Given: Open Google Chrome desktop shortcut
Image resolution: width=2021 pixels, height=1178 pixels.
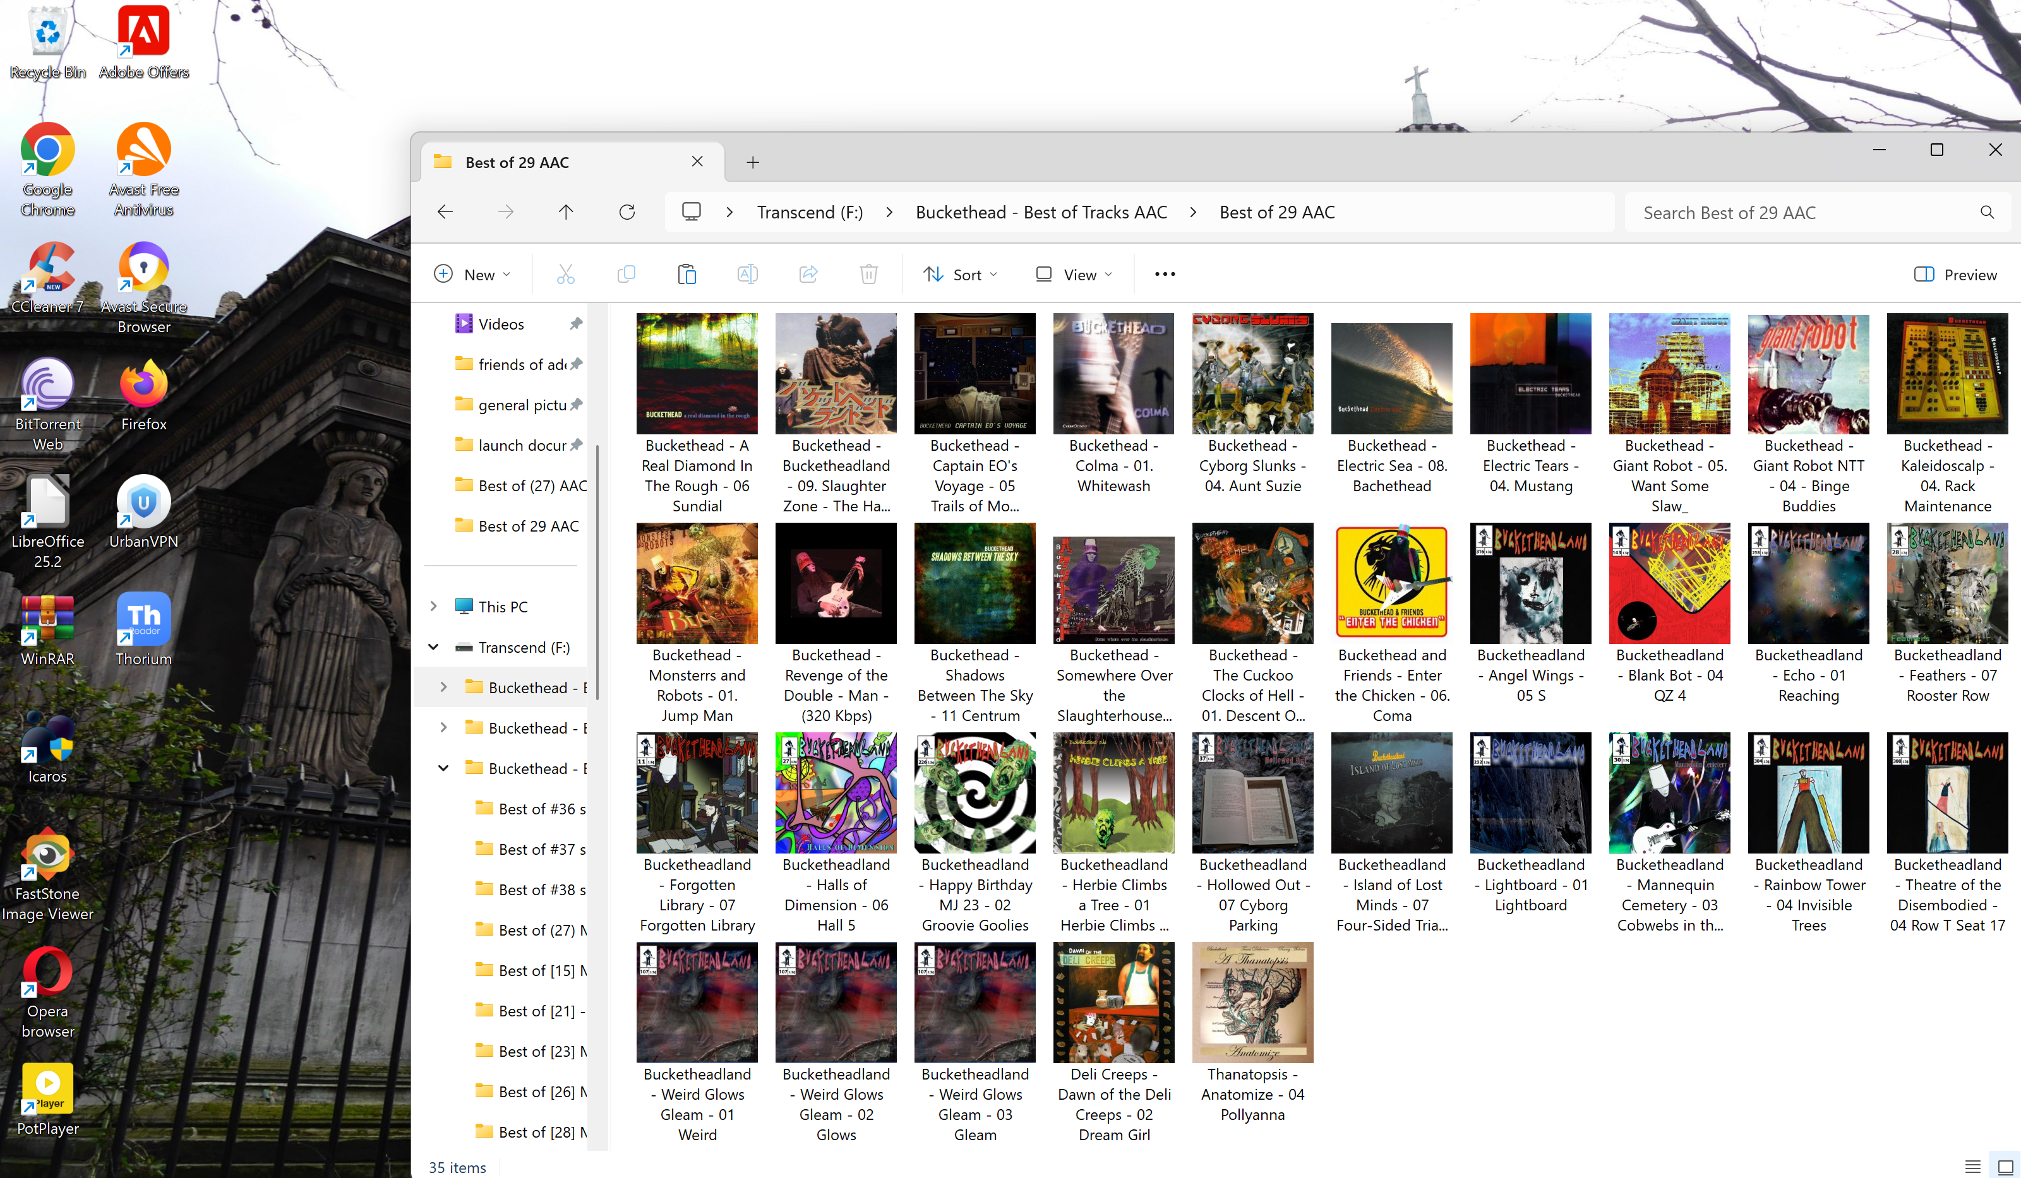Looking at the screenshot, I should click(x=47, y=170).
